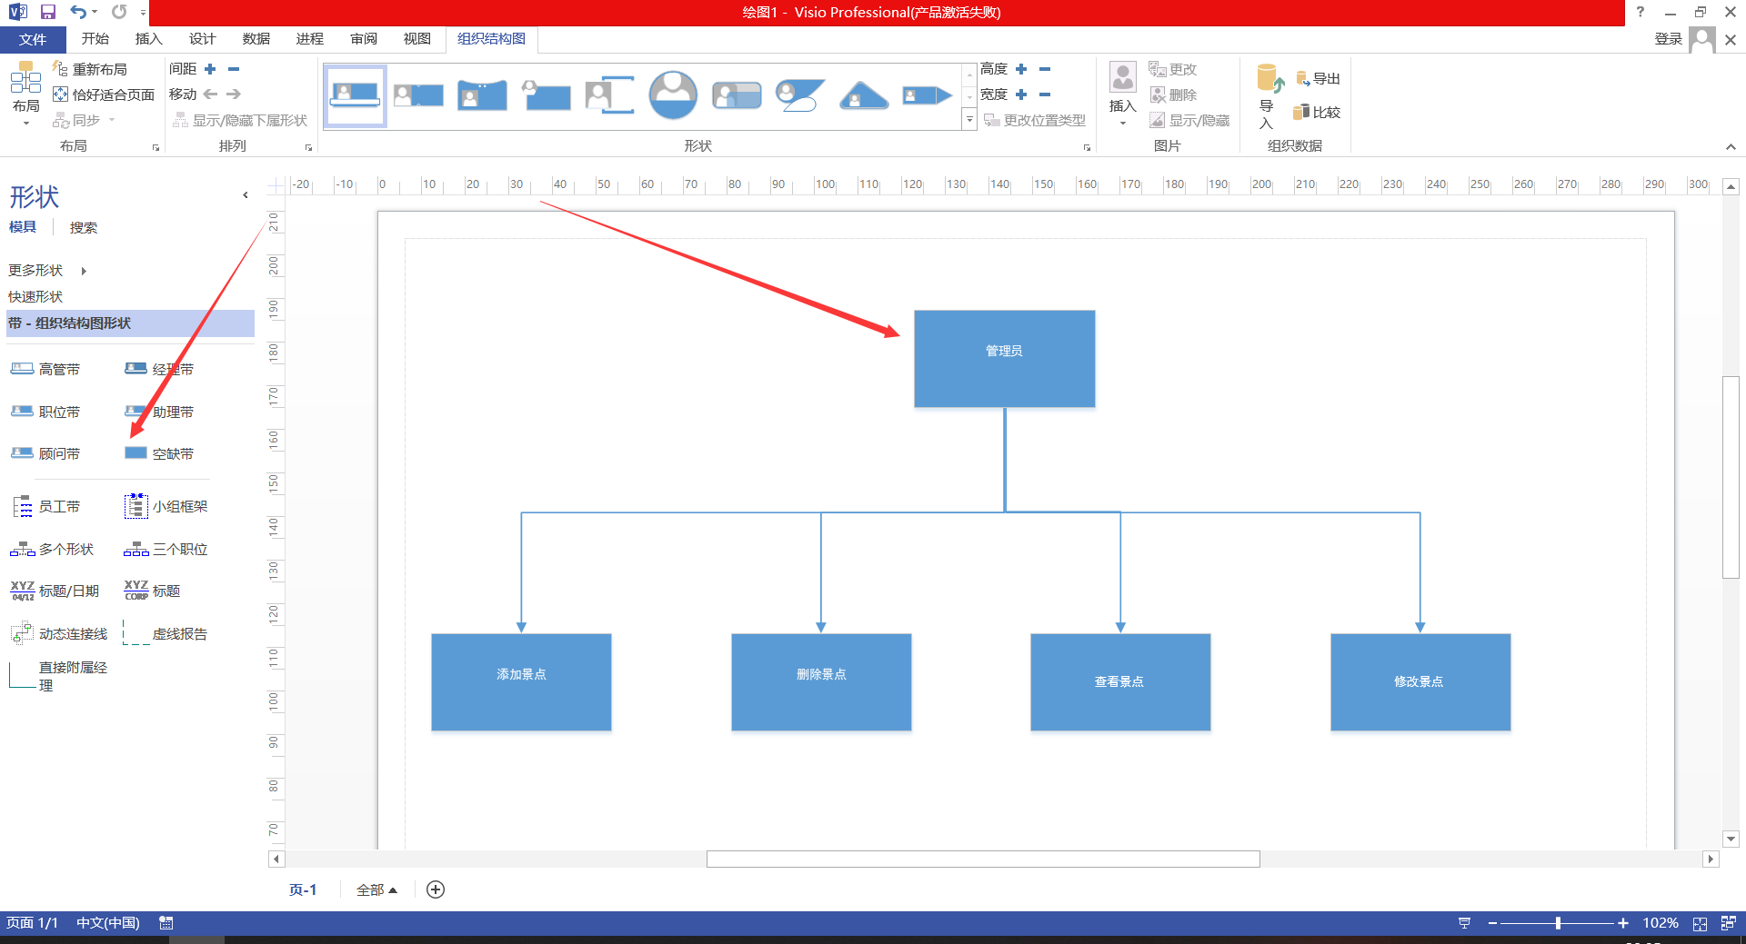This screenshot has height=944, width=1746.
Task: Click zoom in plus on status bar
Action: coord(1623,923)
